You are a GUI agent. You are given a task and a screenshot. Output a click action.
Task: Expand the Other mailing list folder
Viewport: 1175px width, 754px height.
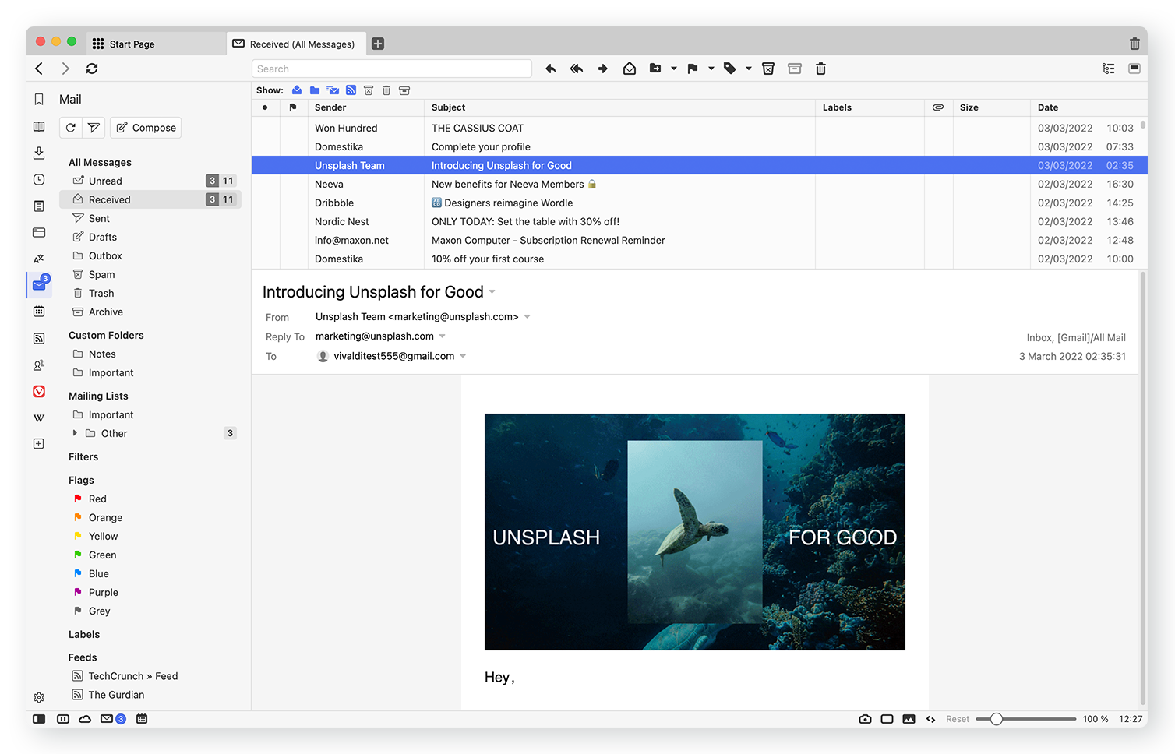point(75,433)
